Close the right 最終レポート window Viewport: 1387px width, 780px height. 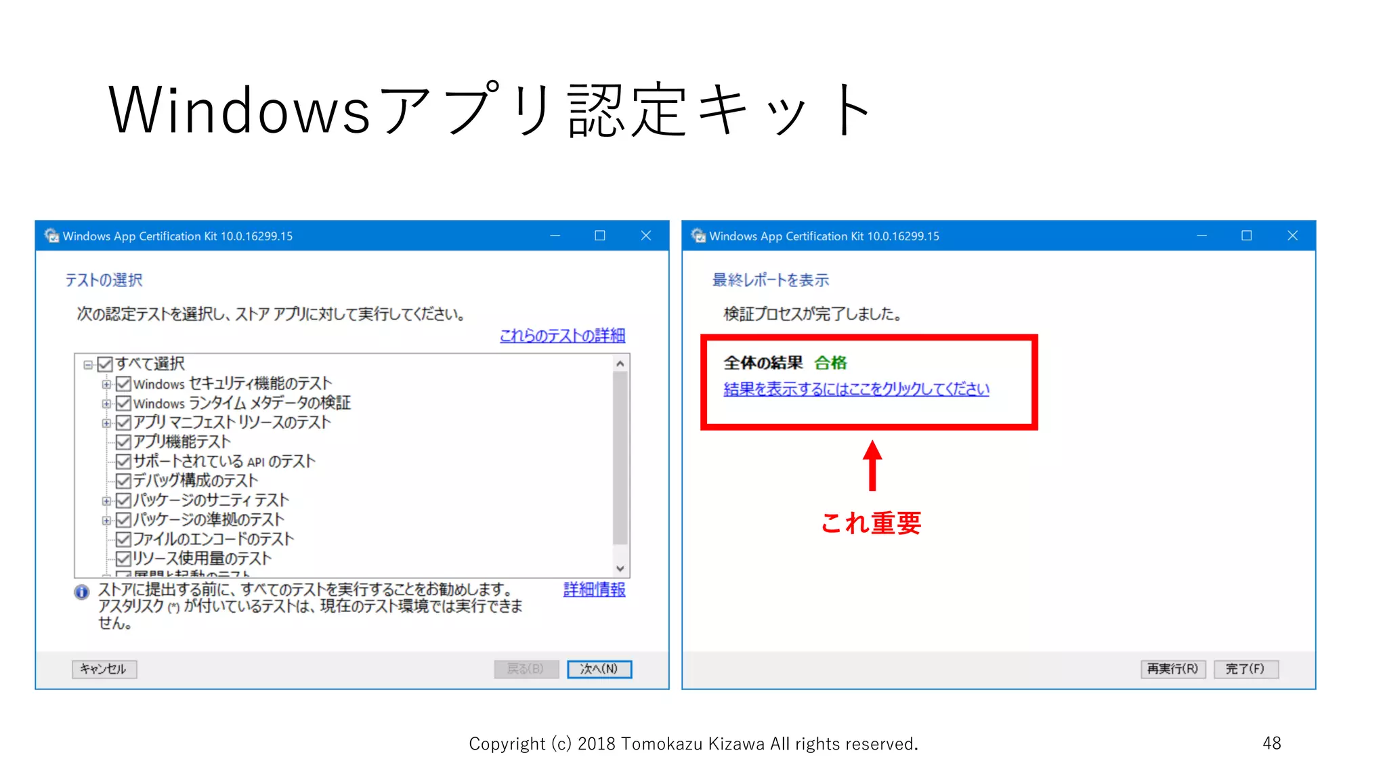[x=1293, y=236]
